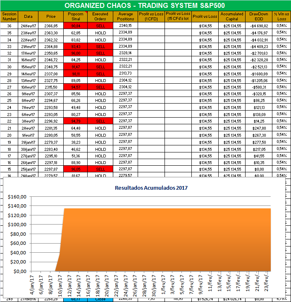Select red signal cell 94,57
Screen dimensions: 291x302
point(76,87)
